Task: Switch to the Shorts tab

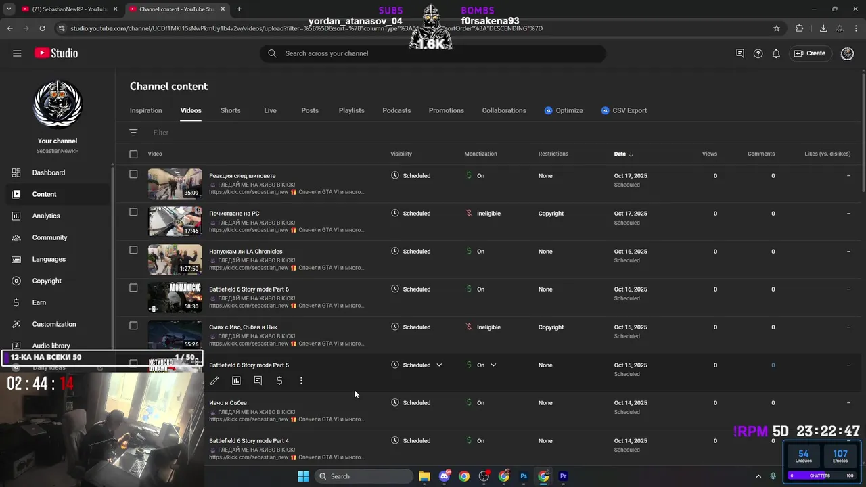Action: point(231,110)
